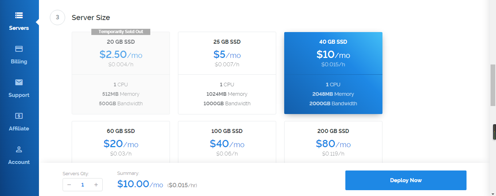Open the Servers sidebar icon

point(19,15)
